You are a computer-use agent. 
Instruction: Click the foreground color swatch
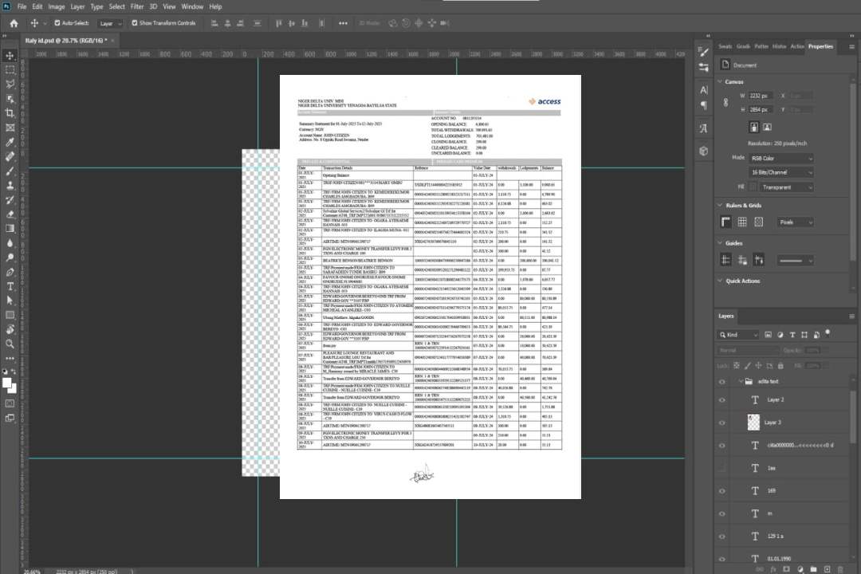[6, 383]
